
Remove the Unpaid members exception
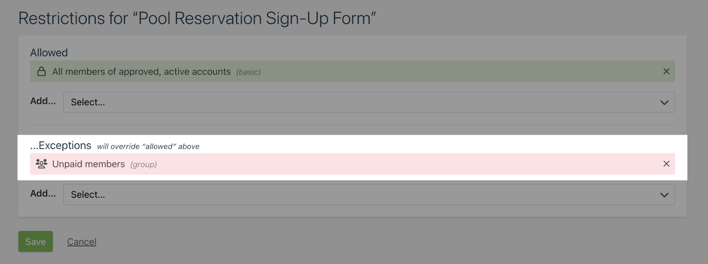[666, 164]
